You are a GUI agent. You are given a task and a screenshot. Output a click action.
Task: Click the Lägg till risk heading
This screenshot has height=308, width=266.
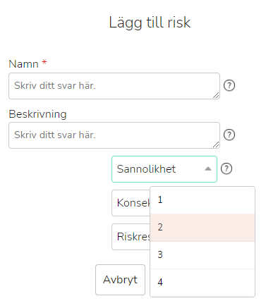click(x=150, y=23)
